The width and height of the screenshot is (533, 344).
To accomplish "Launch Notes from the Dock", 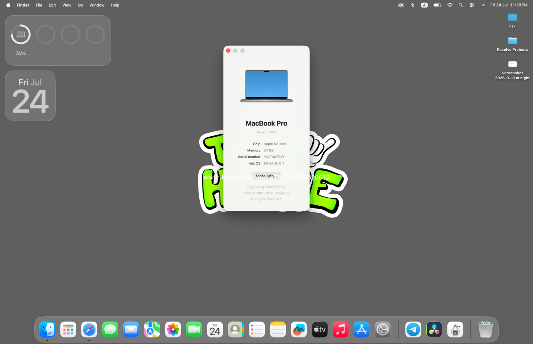I will coord(278,329).
